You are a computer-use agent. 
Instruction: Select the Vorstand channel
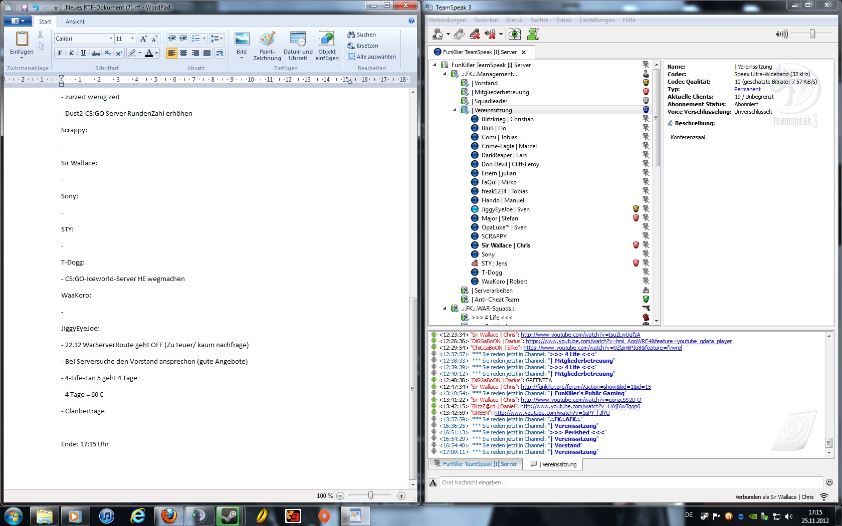click(x=486, y=83)
